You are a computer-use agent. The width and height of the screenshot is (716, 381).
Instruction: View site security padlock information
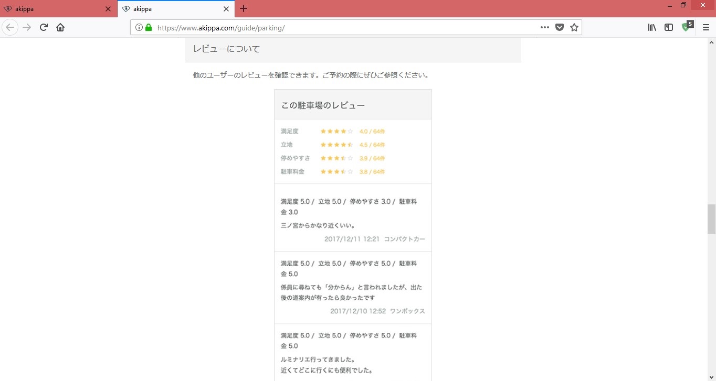click(149, 27)
